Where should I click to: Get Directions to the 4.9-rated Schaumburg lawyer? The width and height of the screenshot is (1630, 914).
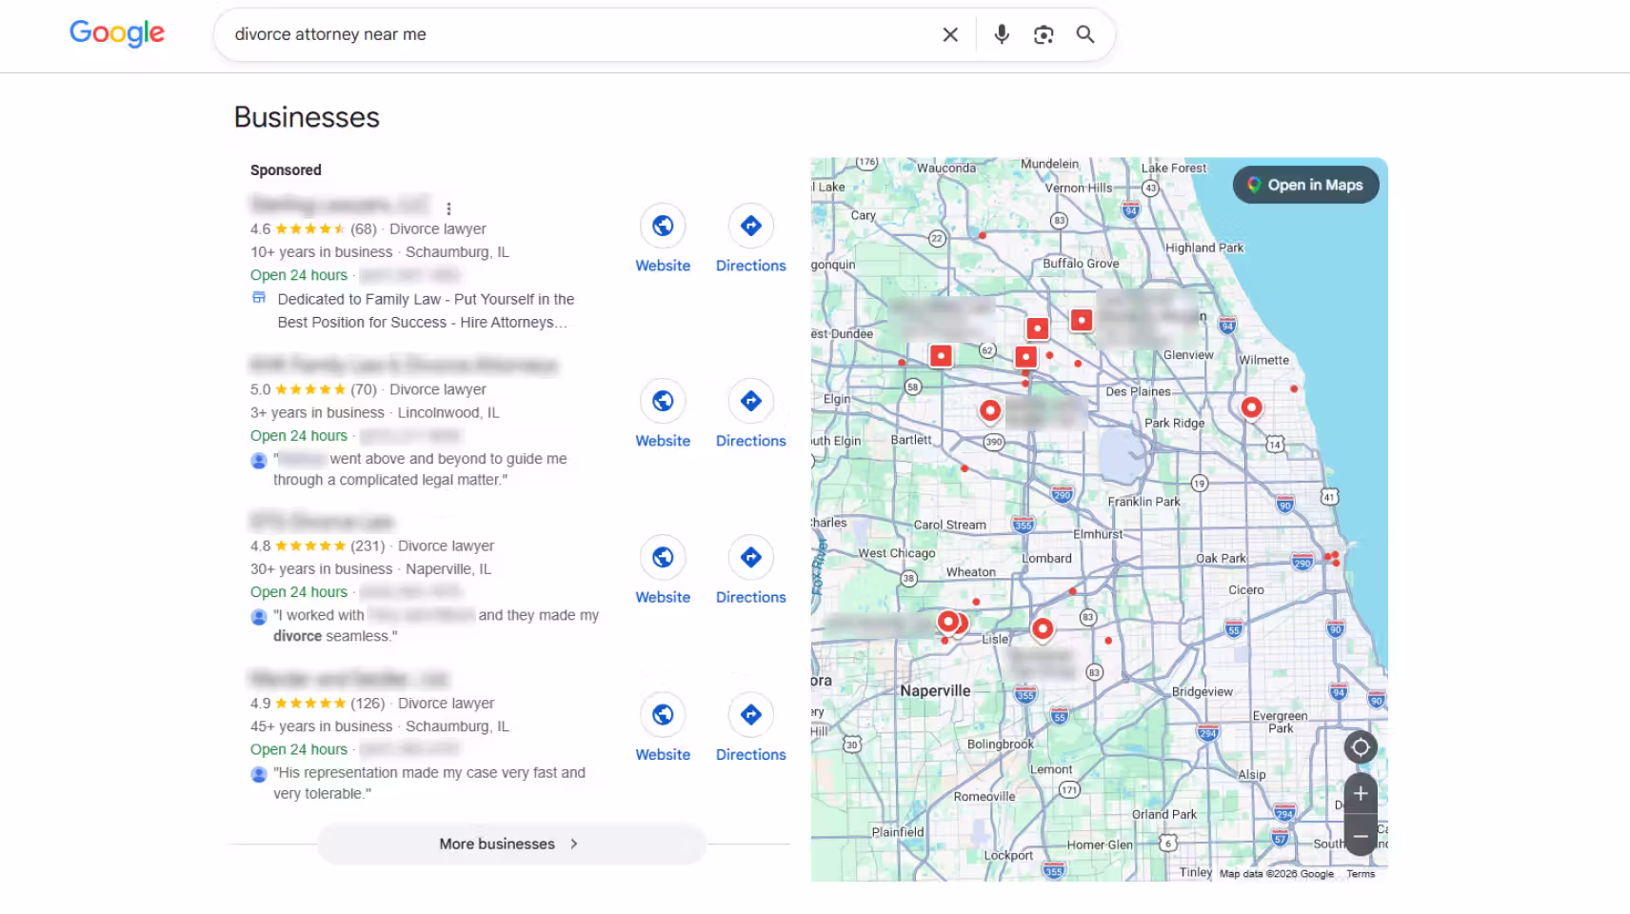[x=751, y=726]
